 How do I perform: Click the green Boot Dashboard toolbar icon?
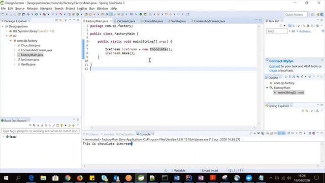[x=141, y=14]
